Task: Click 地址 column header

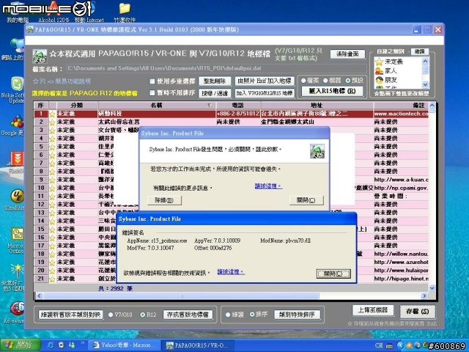Action: (x=317, y=106)
